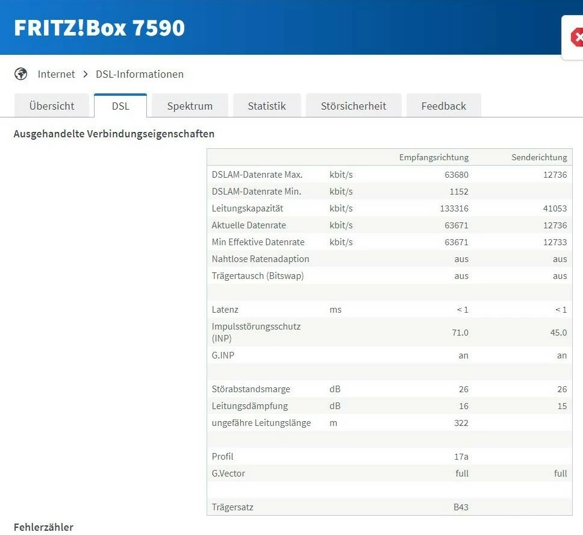Image resolution: width=583 pixels, height=535 pixels.
Task: Click the red stop icon at top right
Action: pos(577,37)
